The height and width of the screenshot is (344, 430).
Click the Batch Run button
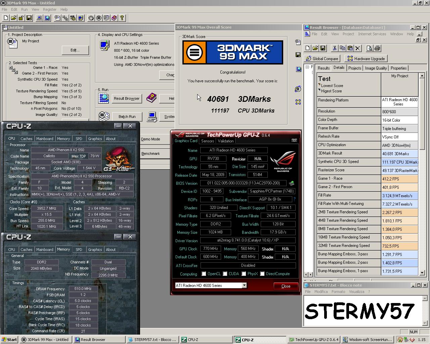pyautogui.click(x=127, y=117)
